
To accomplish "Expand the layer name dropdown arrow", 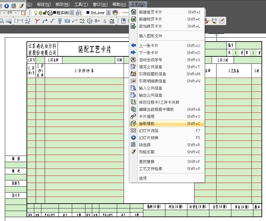I will (x=72, y=13).
